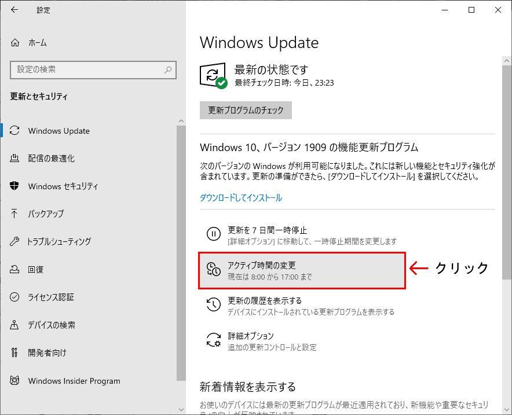
Task: Maximize the 設定 window
Action: [x=471, y=10]
